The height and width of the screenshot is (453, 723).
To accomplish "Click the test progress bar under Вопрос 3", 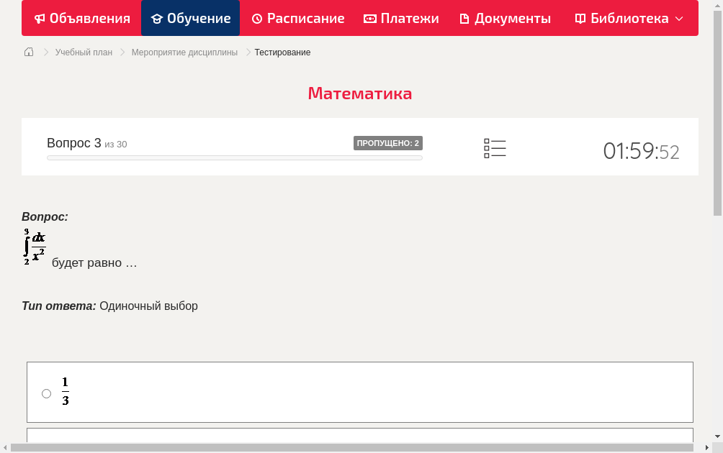I will pyautogui.click(x=234, y=157).
